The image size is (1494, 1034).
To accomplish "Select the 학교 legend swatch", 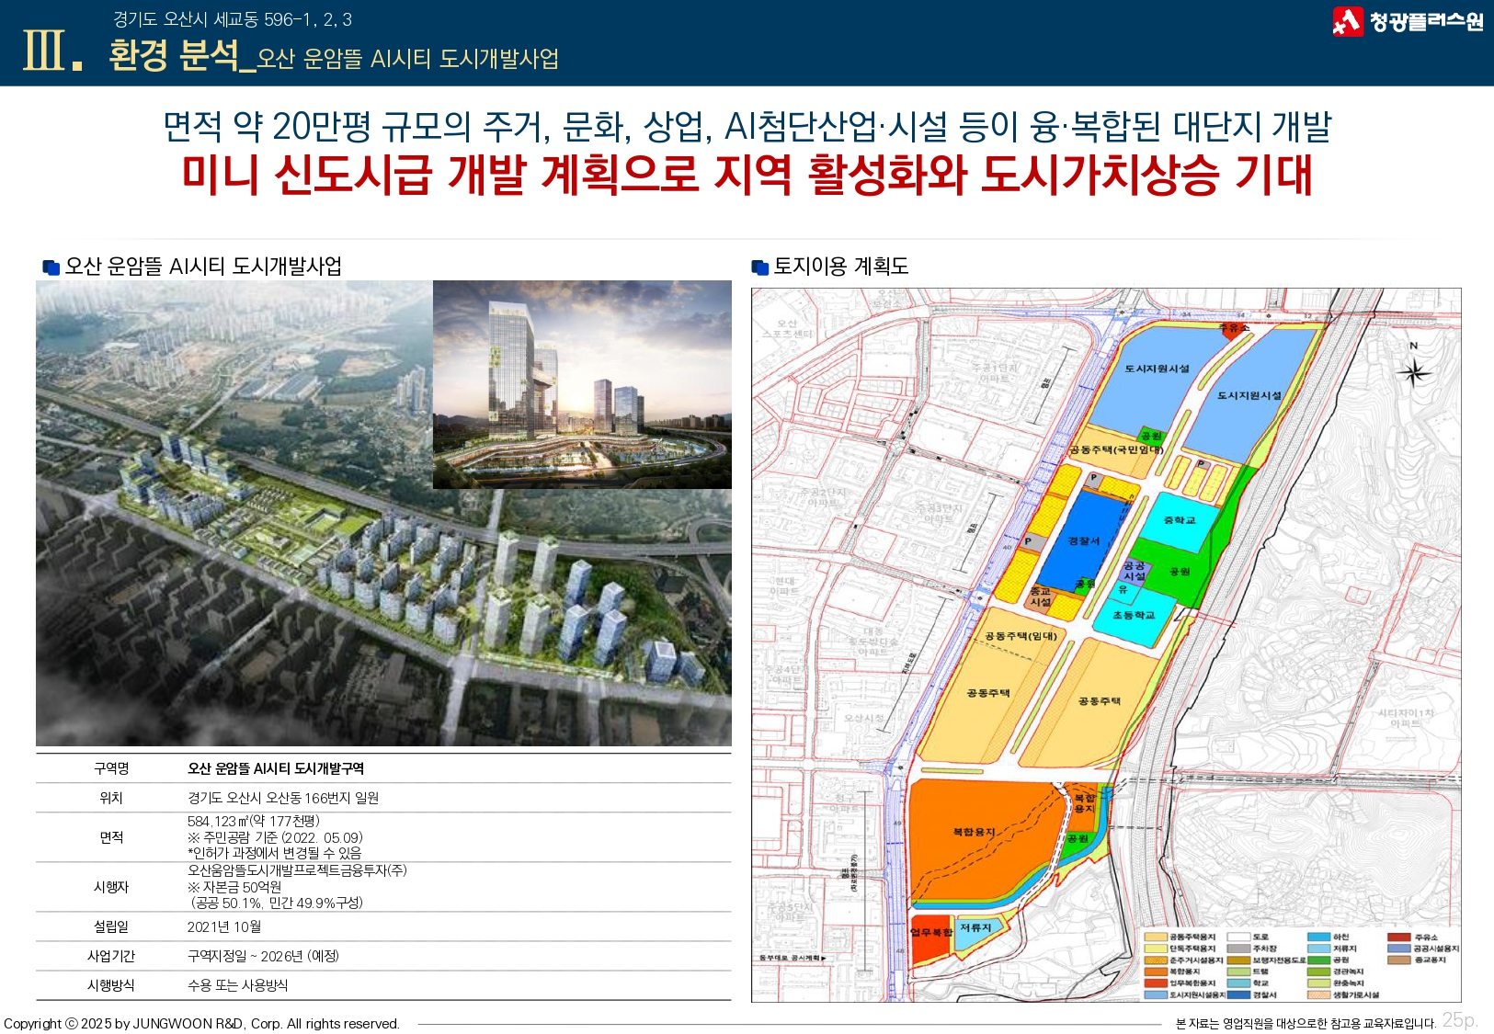I will (1238, 983).
